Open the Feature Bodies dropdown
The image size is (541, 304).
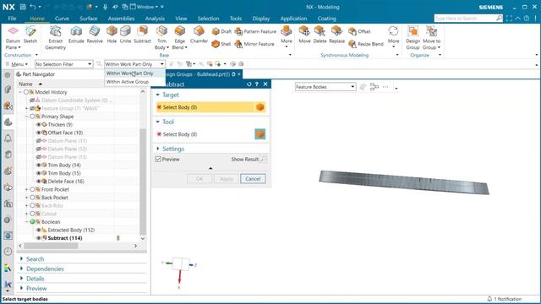[325, 87]
